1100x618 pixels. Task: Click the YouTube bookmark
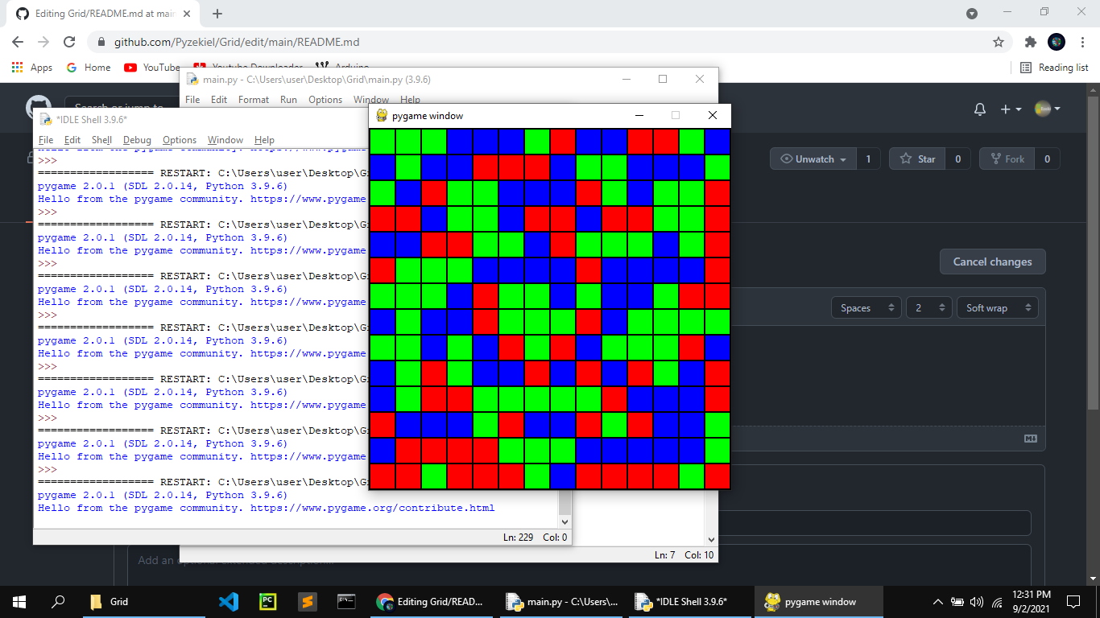coord(153,68)
